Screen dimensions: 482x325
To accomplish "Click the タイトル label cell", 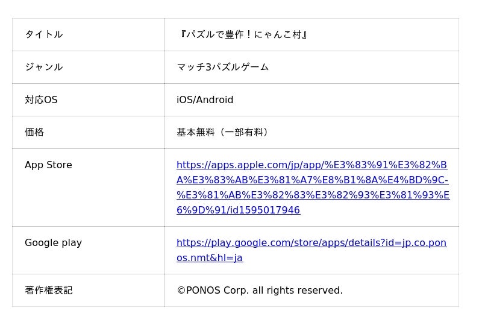I will coord(44,35).
